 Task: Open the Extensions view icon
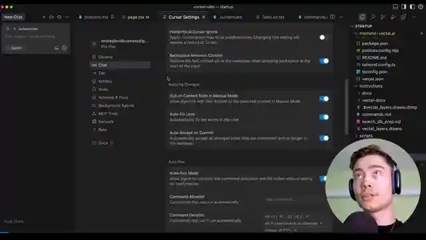[403, 17]
